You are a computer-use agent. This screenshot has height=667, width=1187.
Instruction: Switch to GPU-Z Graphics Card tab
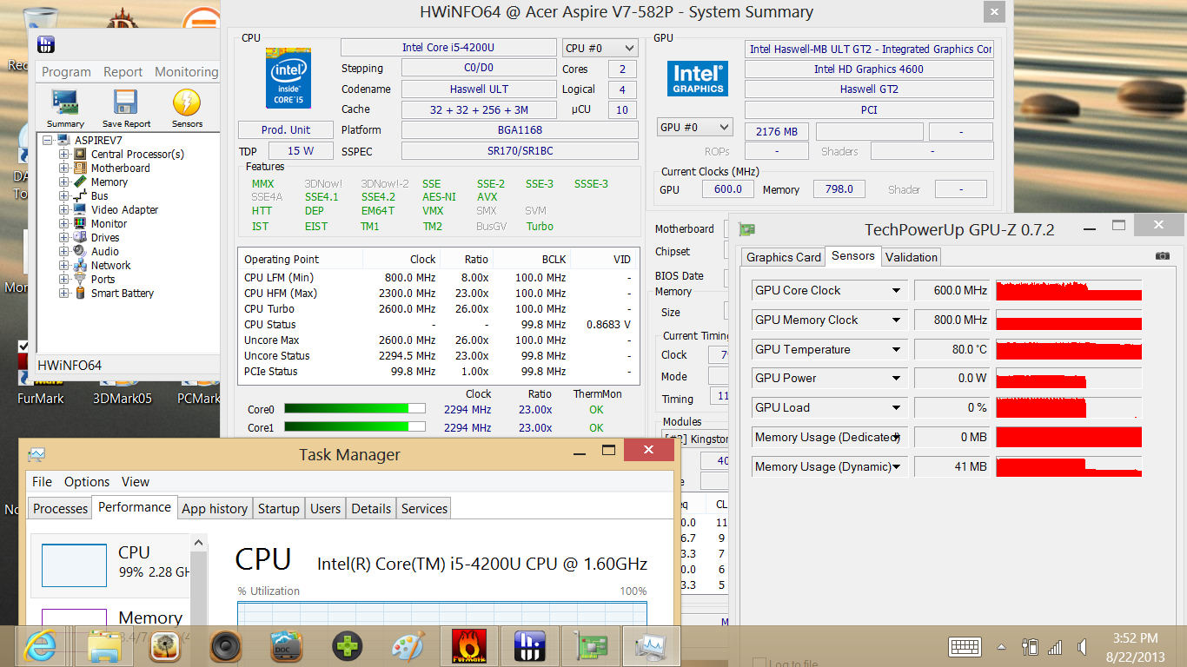click(x=784, y=257)
